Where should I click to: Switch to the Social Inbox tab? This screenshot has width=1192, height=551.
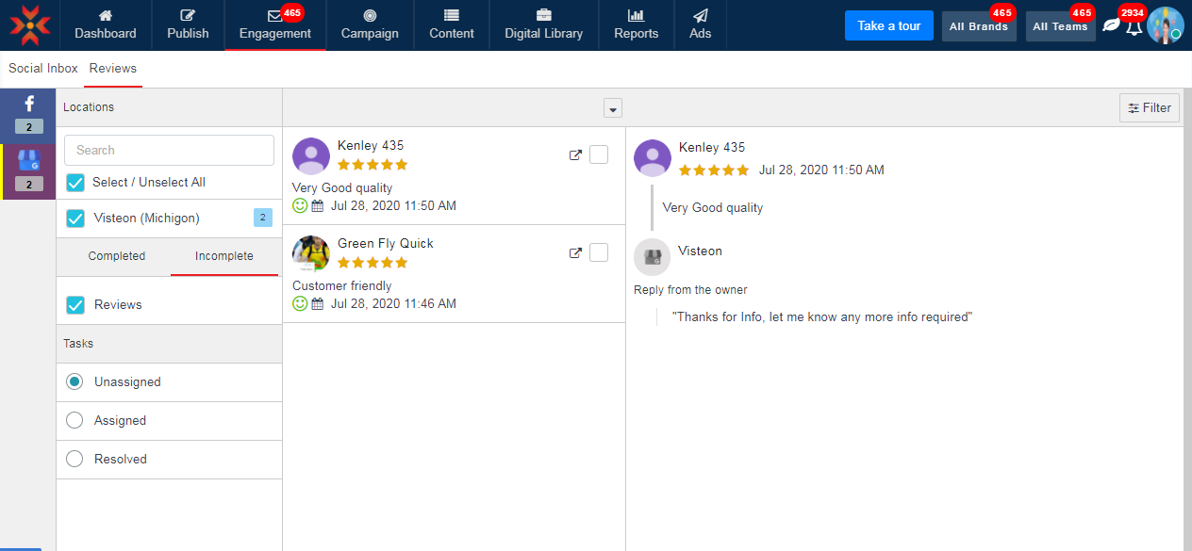(x=43, y=69)
